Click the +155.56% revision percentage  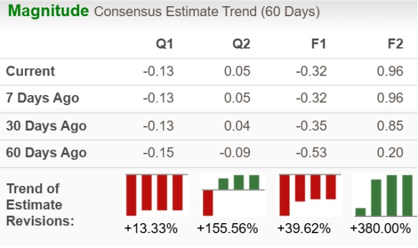tap(227, 228)
